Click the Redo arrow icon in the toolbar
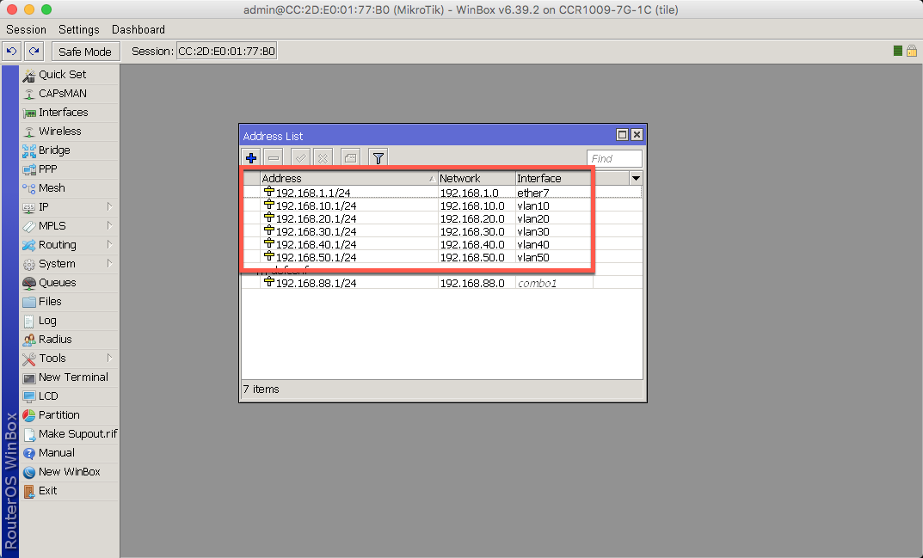This screenshot has width=923, height=558. point(34,52)
